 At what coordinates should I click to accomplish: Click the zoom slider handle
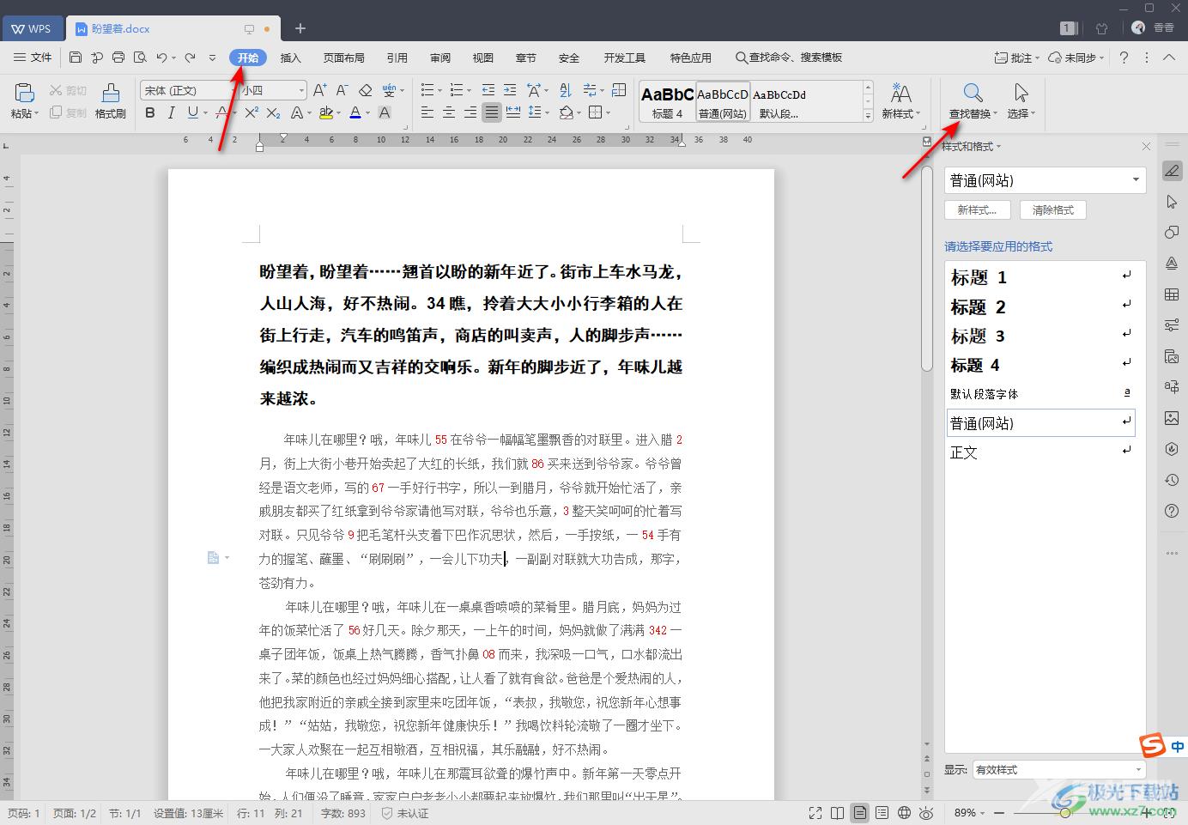1064,813
